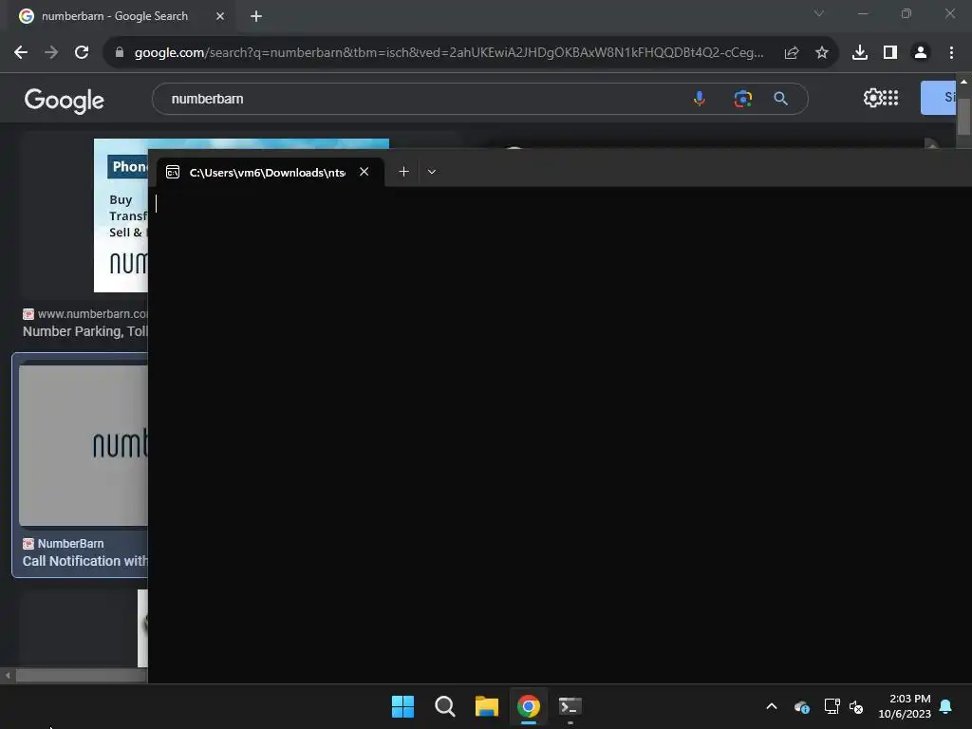Open Google quick settings gear

click(x=872, y=98)
